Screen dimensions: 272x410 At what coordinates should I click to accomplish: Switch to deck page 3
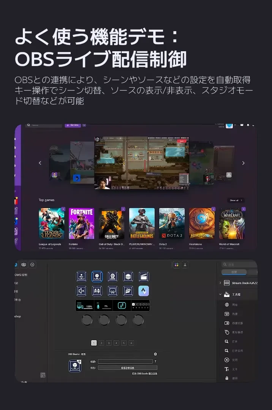109,343
